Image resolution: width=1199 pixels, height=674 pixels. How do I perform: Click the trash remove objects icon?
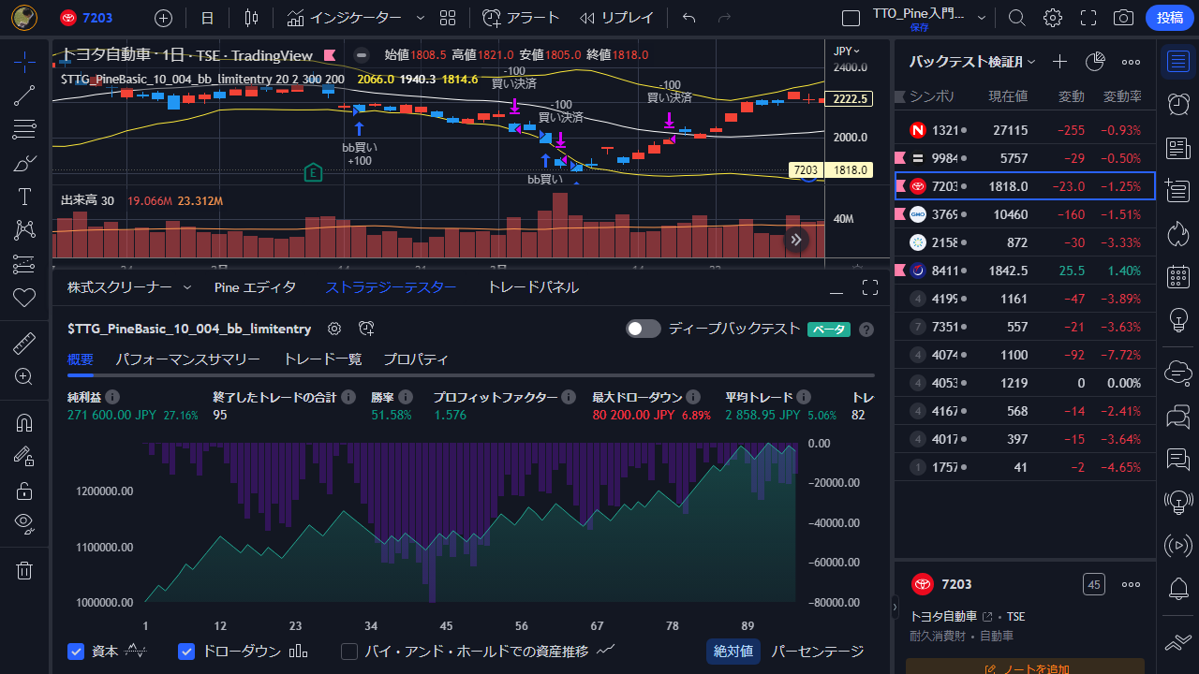point(24,569)
